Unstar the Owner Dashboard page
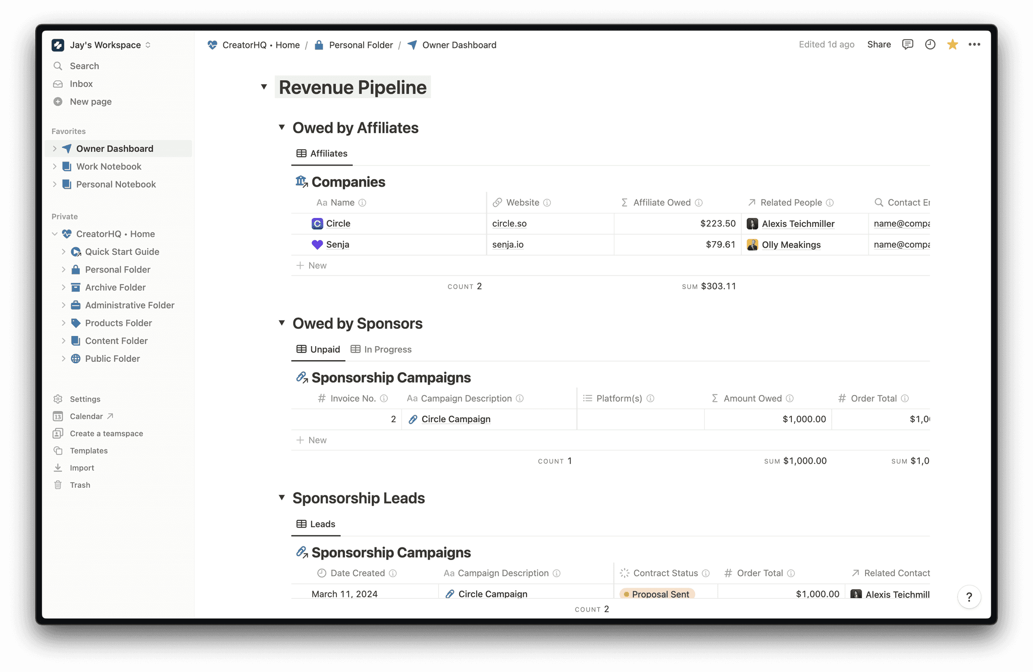 click(952, 44)
